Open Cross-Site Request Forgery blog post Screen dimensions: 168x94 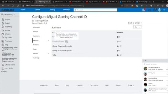[x=9, y=60]
